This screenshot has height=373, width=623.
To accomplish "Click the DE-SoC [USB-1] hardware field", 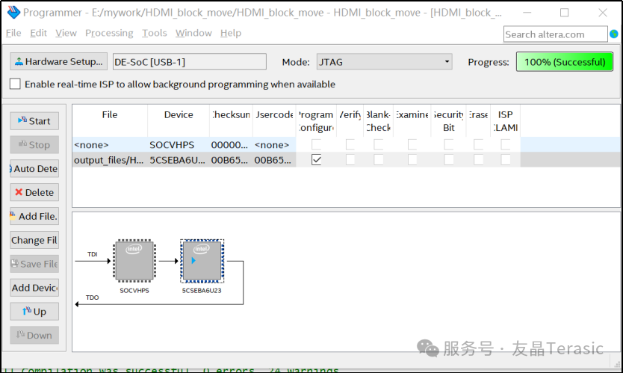I will (190, 61).
